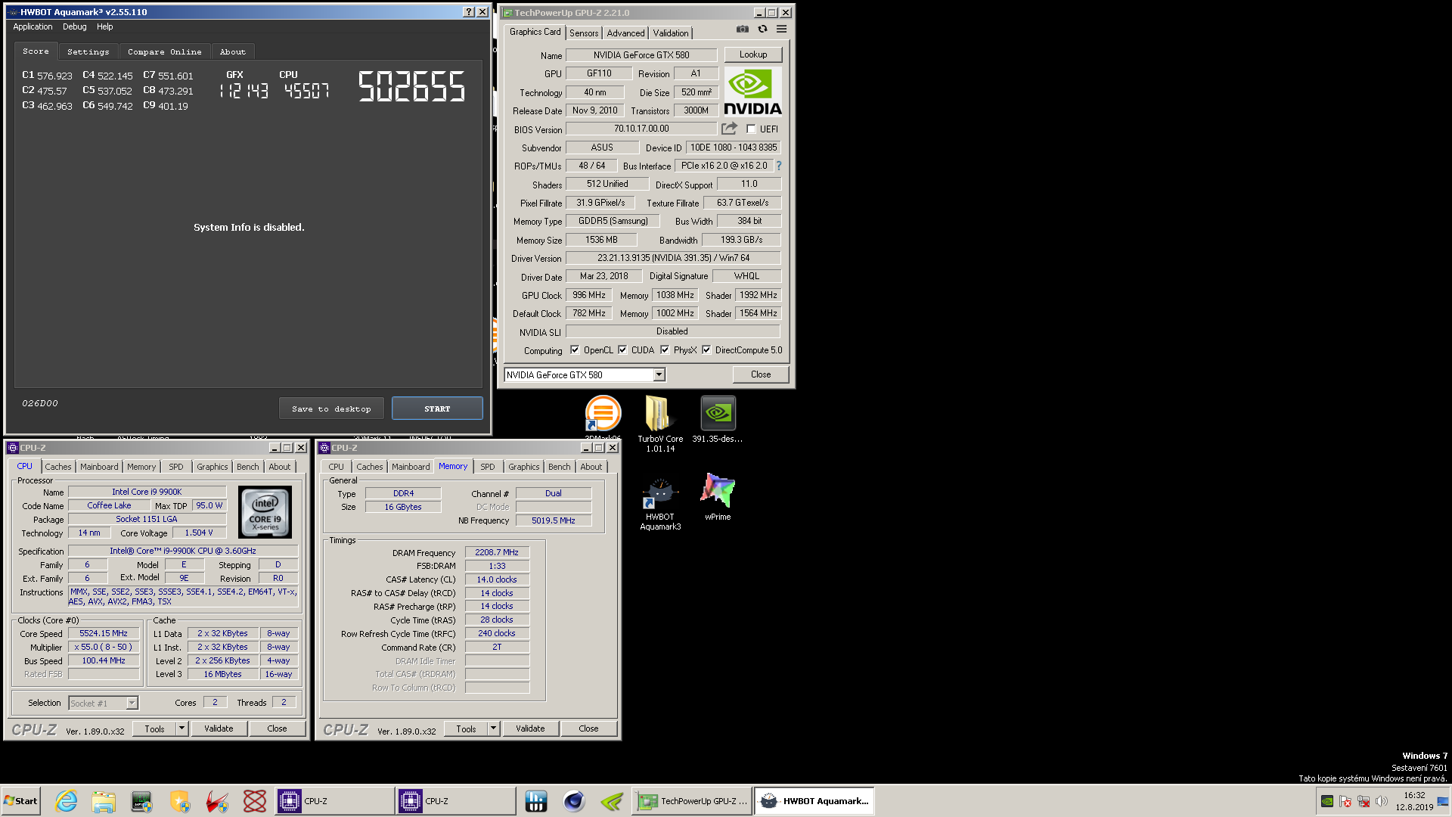Open the orange 3DMark06 desktop shortcut
The height and width of the screenshot is (817, 1452).
click(603, 415)
